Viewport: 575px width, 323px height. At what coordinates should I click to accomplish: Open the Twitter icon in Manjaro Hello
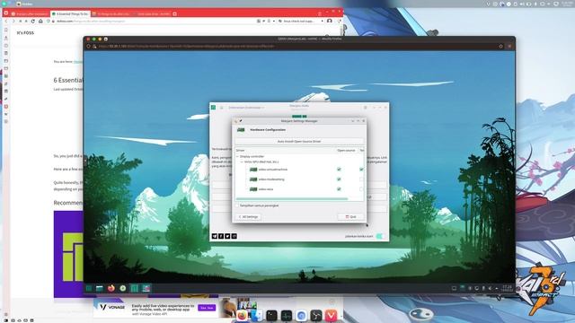point(227,236)
